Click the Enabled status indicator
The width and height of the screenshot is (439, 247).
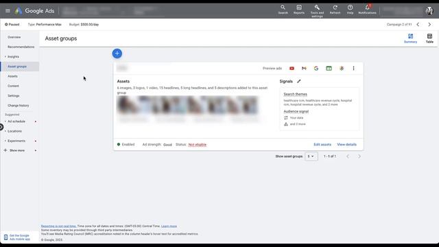point(126,145)
